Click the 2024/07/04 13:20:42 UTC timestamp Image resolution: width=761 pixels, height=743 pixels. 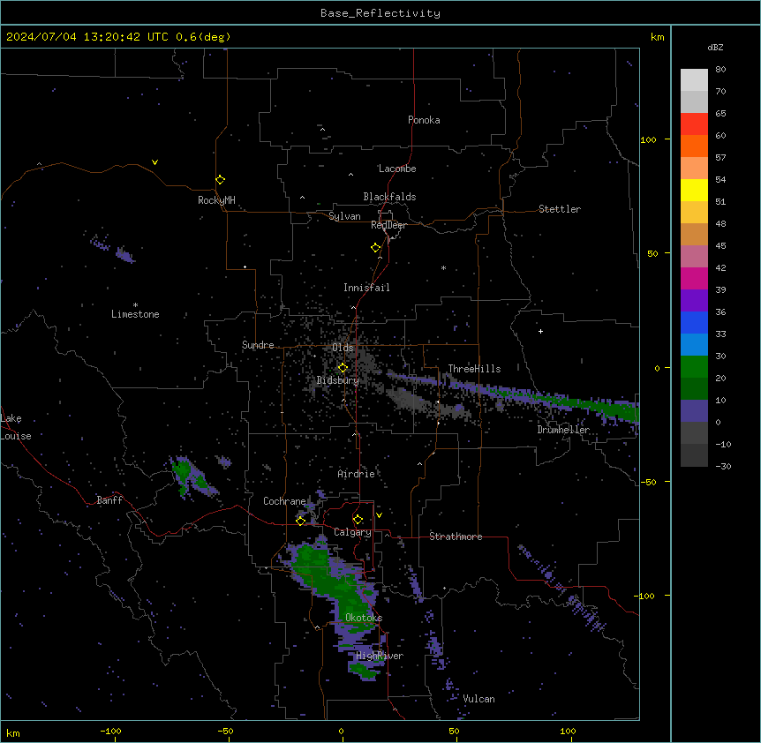click(87, 37)
